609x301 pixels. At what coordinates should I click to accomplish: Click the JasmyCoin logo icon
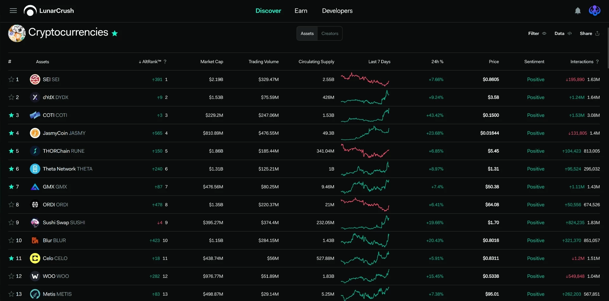(x=35, y=133)
